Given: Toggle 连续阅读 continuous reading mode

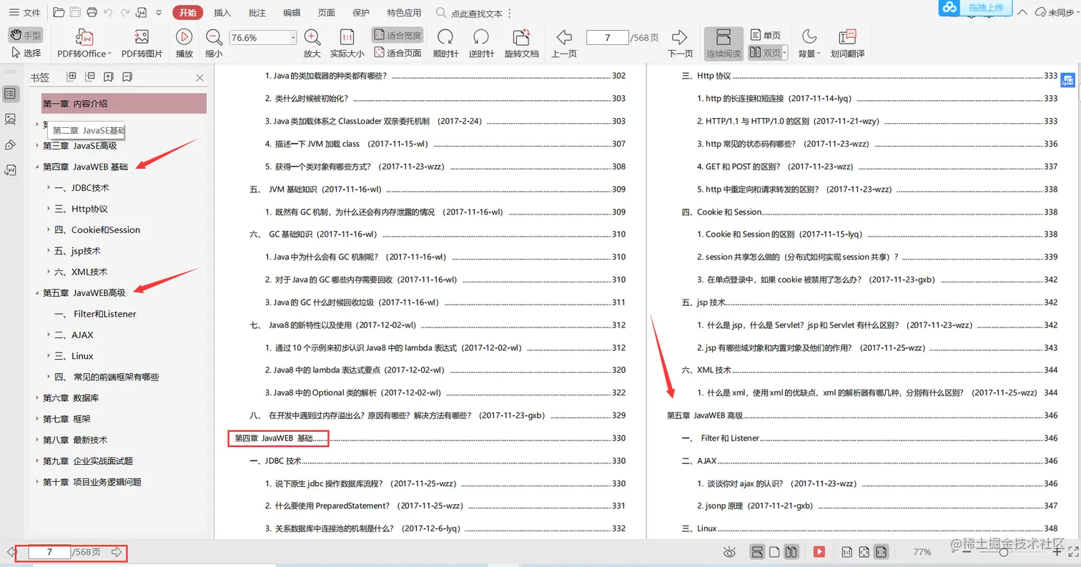Looking at the screenshot, I should click(724, 43).
